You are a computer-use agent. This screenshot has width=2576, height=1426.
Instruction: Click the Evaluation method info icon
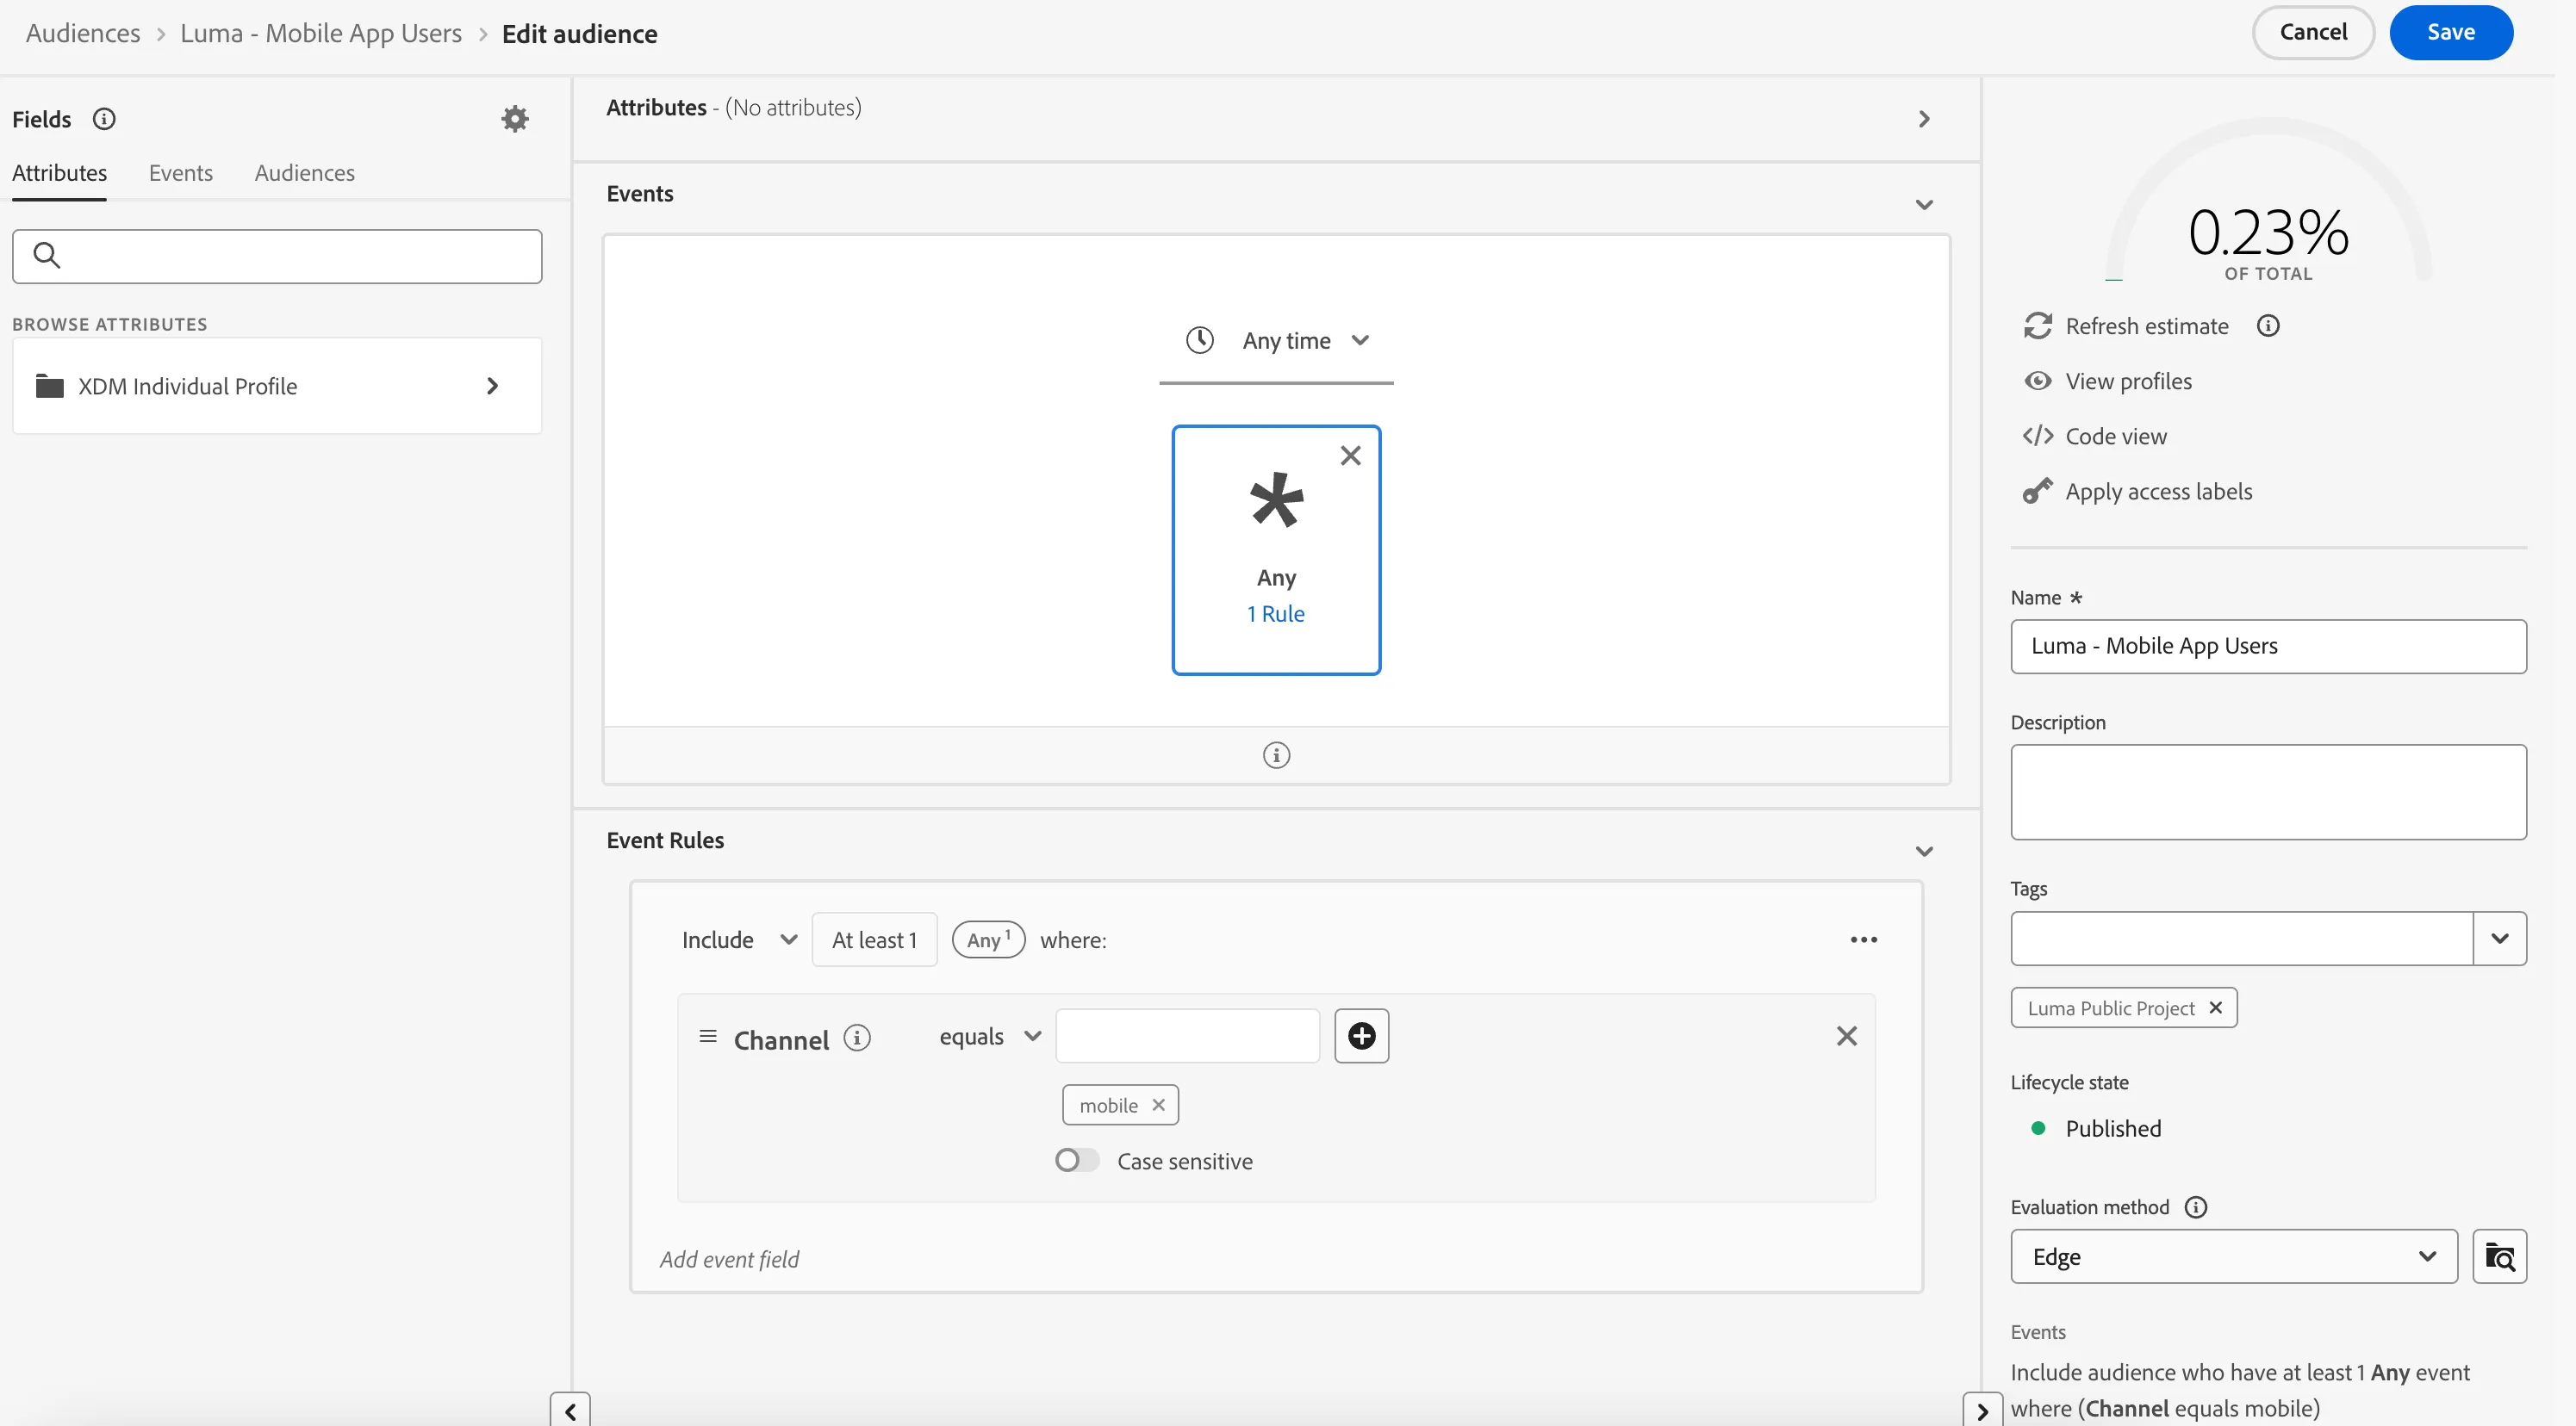[2196, 1207]
